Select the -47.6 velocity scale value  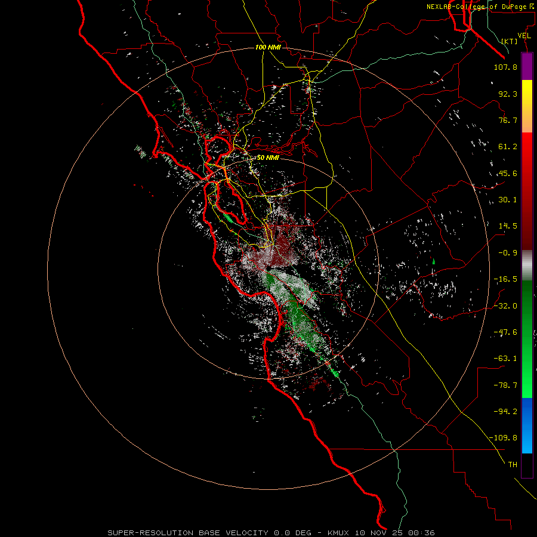(x=505, y=332)
